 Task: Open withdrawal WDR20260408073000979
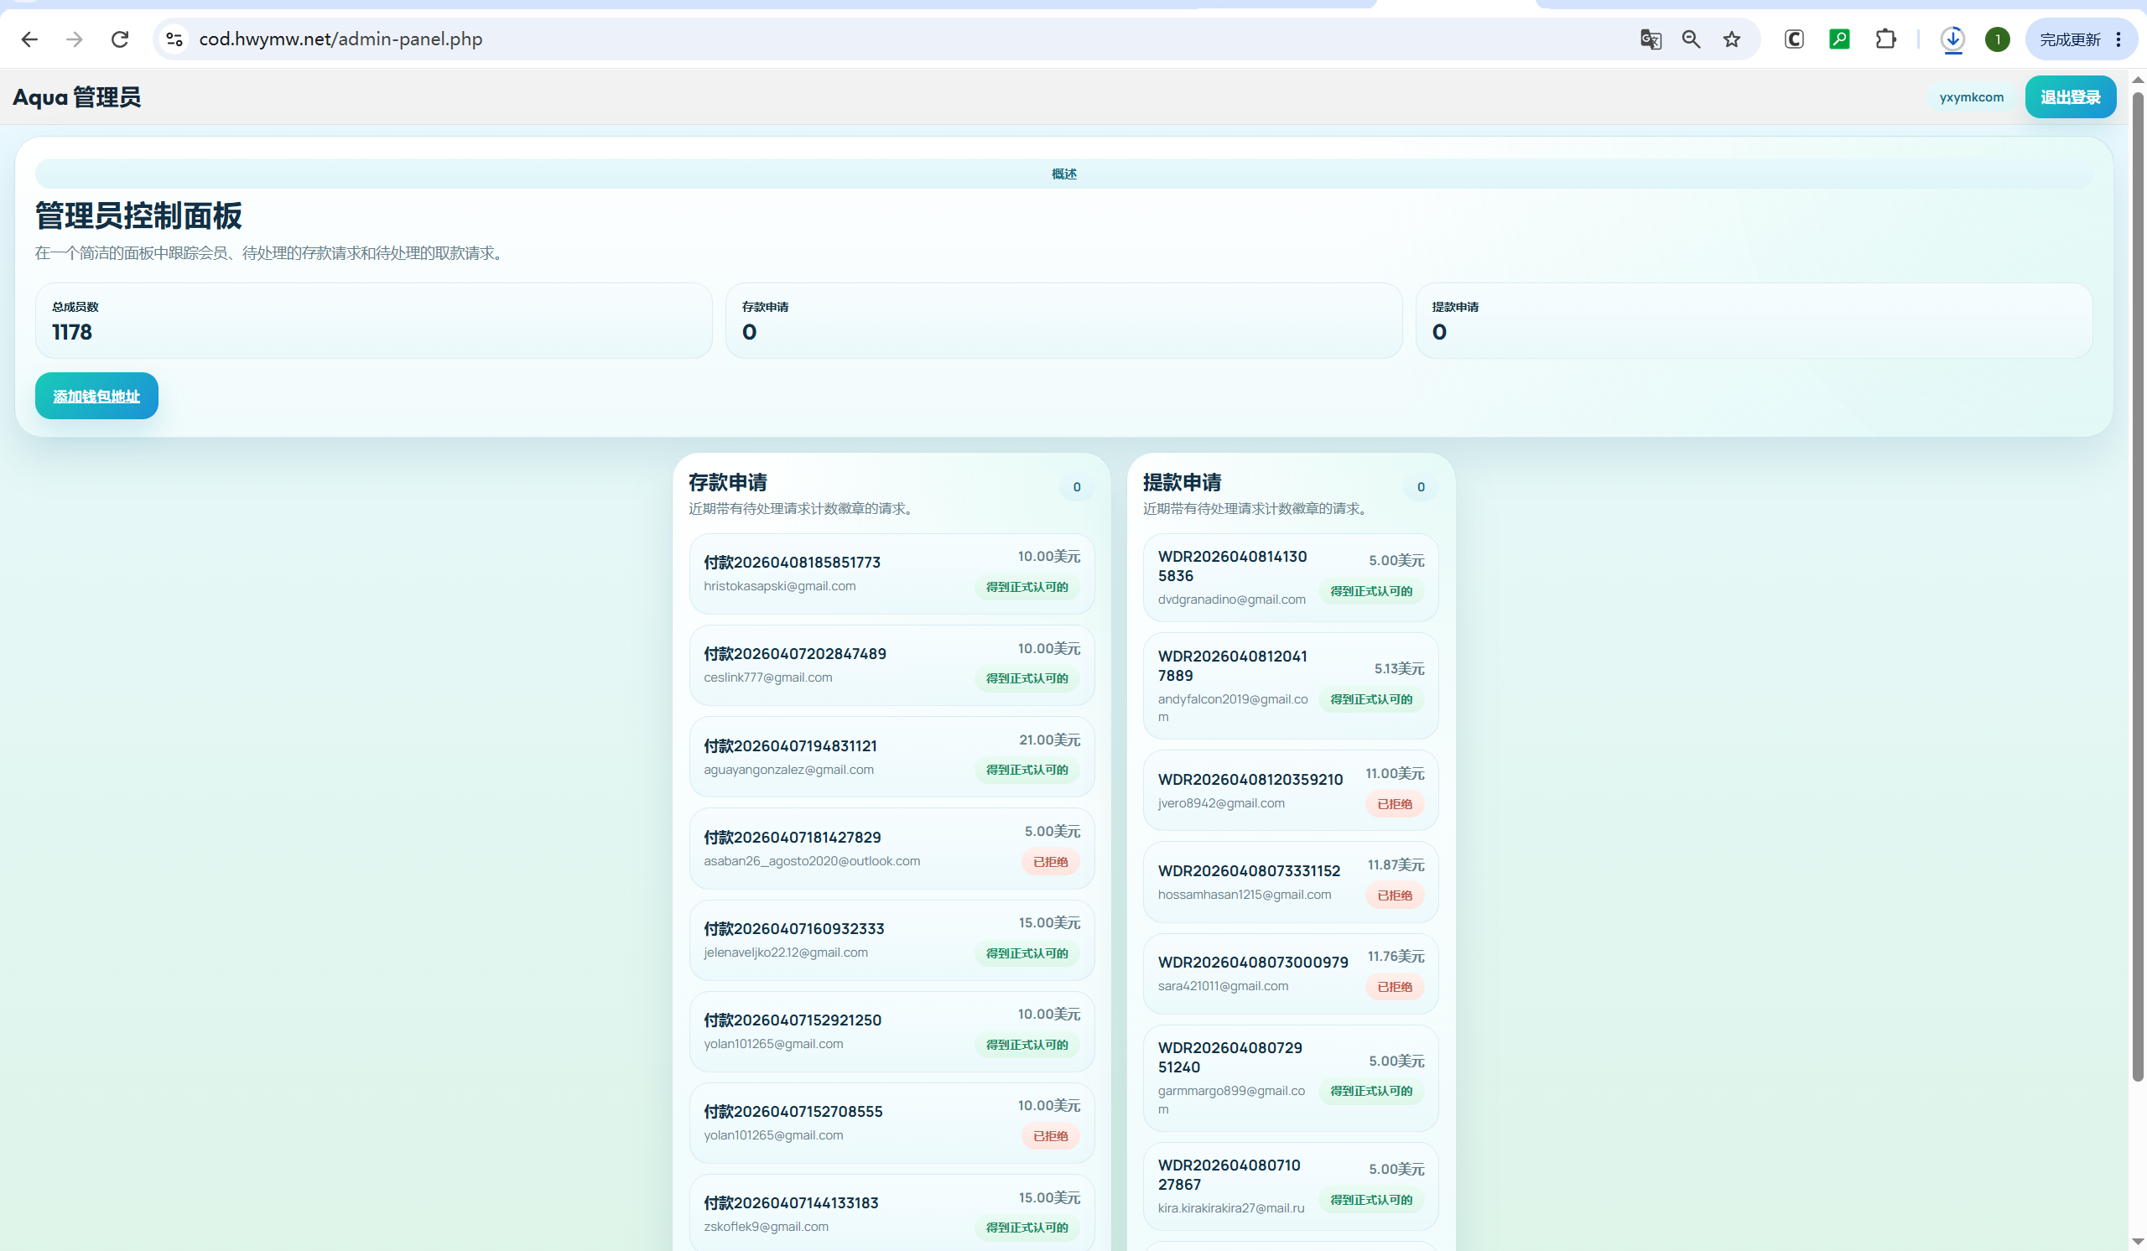tap(1290, 973)
